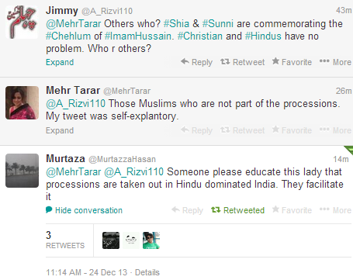
Task: Reply to Mehr Tarar's tweet
Action: 196,130
